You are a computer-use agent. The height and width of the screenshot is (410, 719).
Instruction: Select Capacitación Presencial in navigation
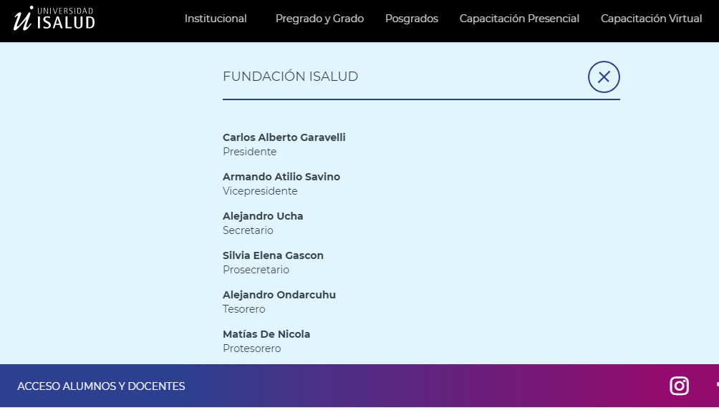(519, 19)
